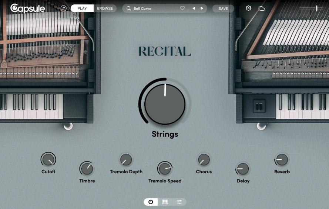Click the Timbre knob

click(87, 169)
